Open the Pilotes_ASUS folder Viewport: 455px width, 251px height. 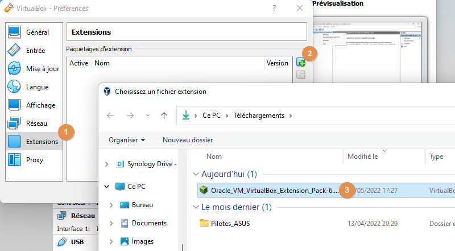tap(229, 223)
